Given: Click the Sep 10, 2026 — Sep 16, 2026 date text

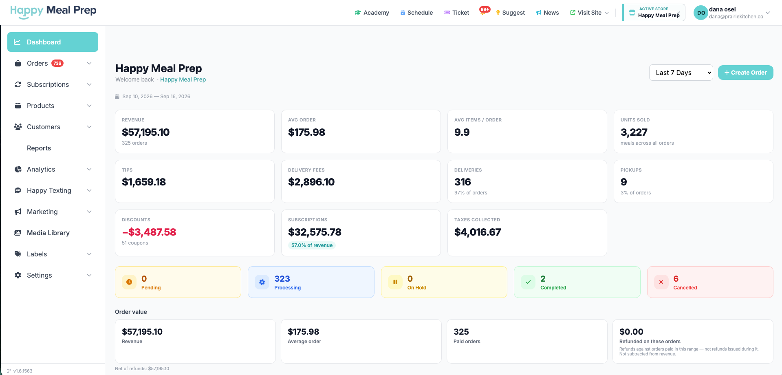Looking at the screenshot, I should pyautogui.click(x=156, y=97).
